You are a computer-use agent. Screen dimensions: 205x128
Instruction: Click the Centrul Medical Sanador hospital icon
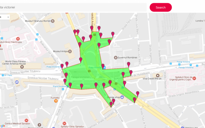point(26,120)
